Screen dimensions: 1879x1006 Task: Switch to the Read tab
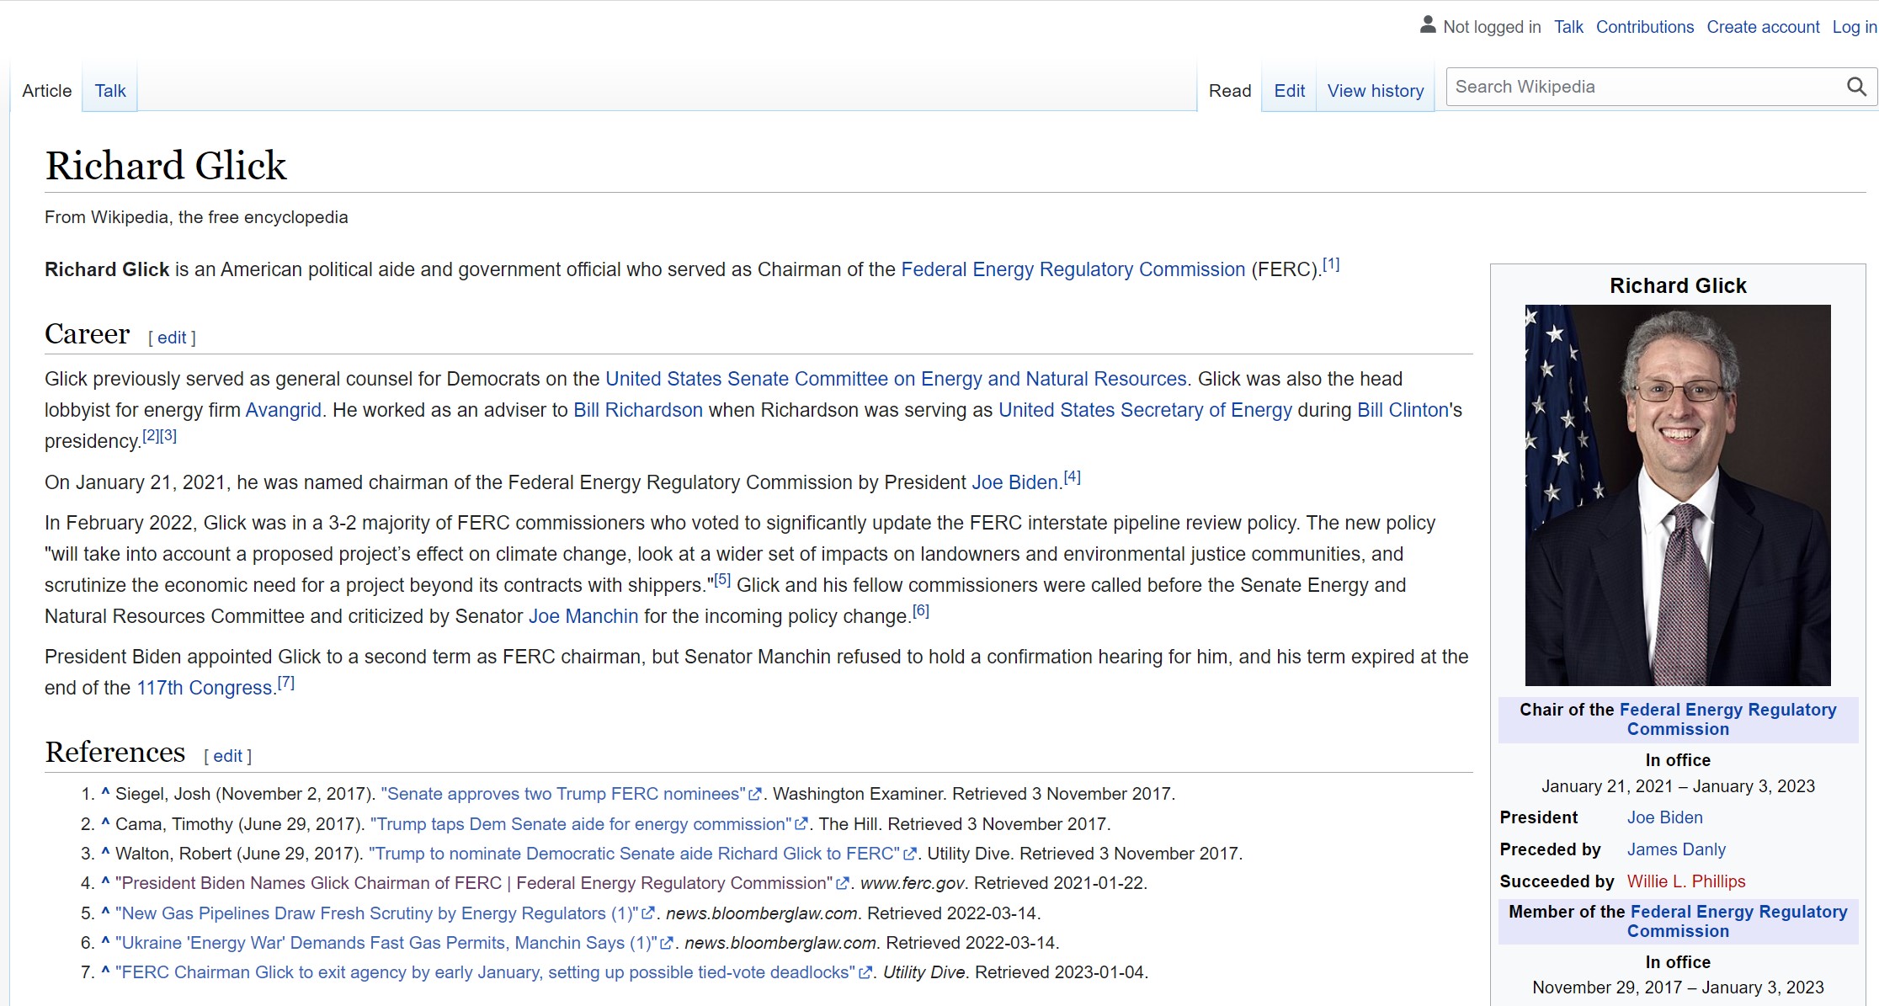point(1230,90)
